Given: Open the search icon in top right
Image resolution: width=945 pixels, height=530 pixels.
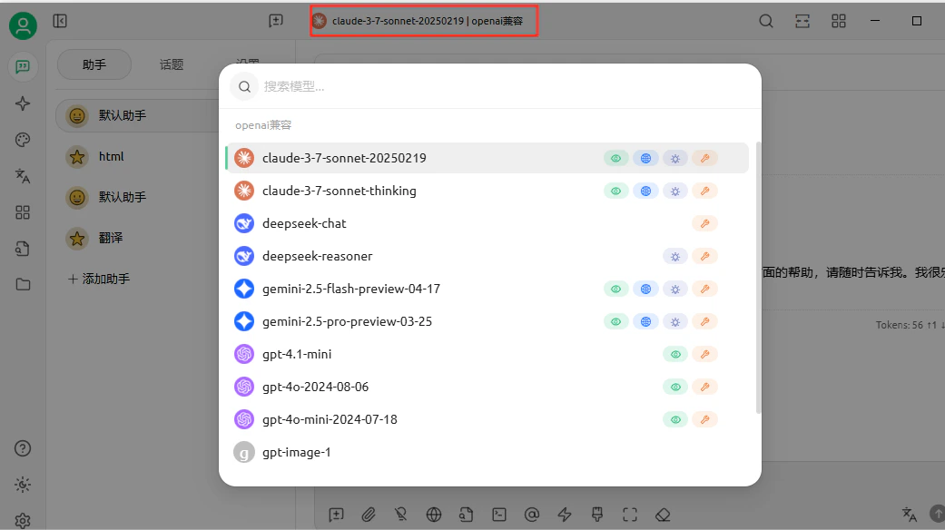Looking at the screenshot, I should (x=766, y=21).
